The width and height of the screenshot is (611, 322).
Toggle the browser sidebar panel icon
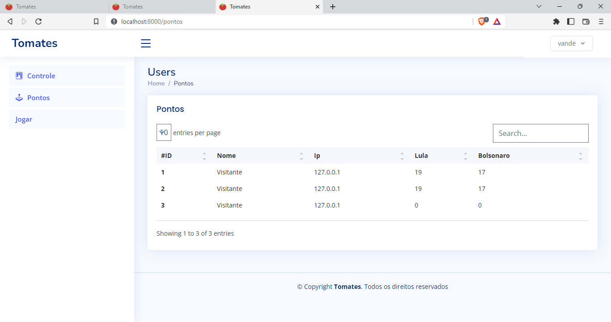(571, 21)
